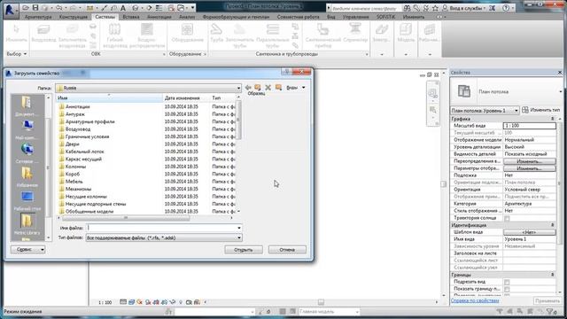Image resolution: width=567 pixels, height=319 pixels.
Task: Select the Параллельные трубы ribbon tool
Action: click(273, 35)
